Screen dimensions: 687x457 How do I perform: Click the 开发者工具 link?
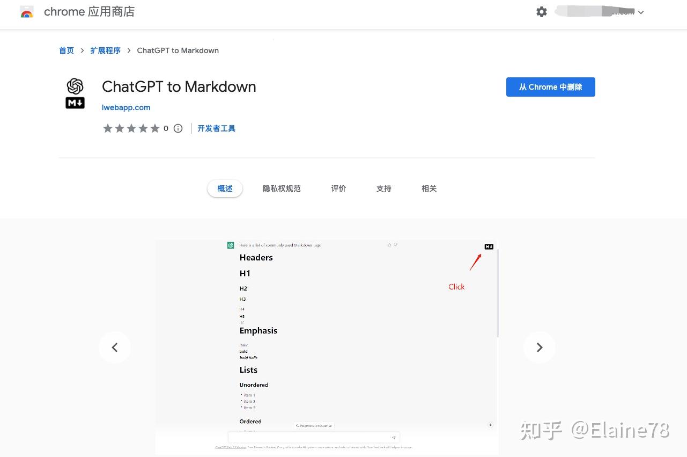tap(216, 128)
